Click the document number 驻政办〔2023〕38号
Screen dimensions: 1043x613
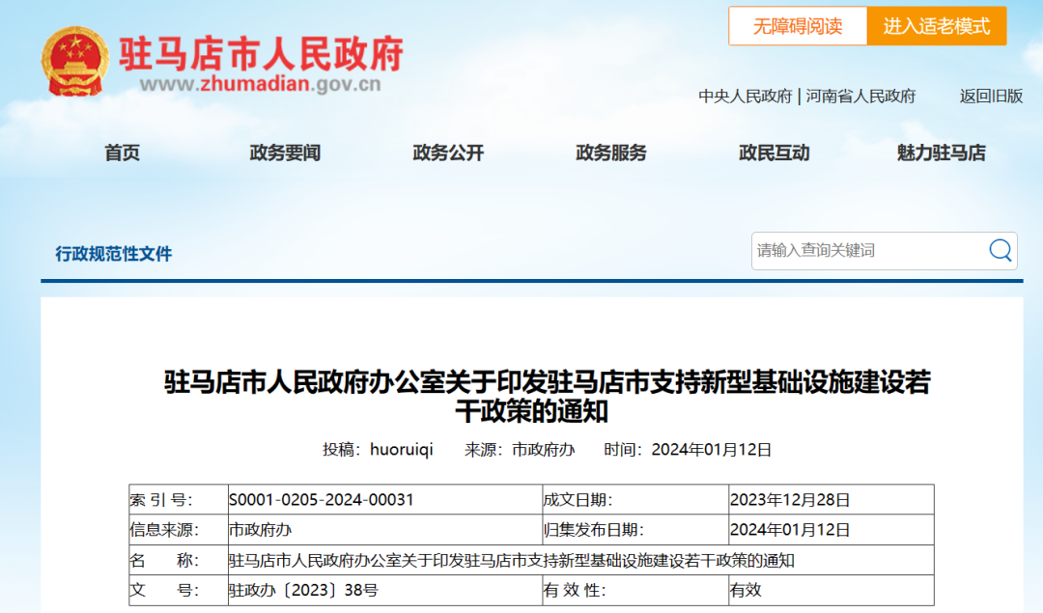point(303,591)
